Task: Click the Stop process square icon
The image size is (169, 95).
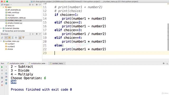Action: pos(2,70)
